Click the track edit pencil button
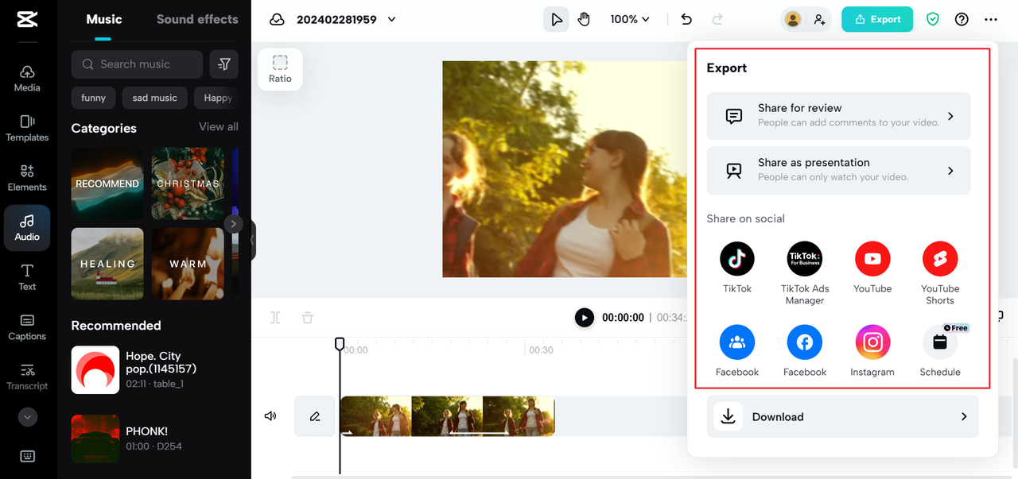 click(x=315, y=415)
